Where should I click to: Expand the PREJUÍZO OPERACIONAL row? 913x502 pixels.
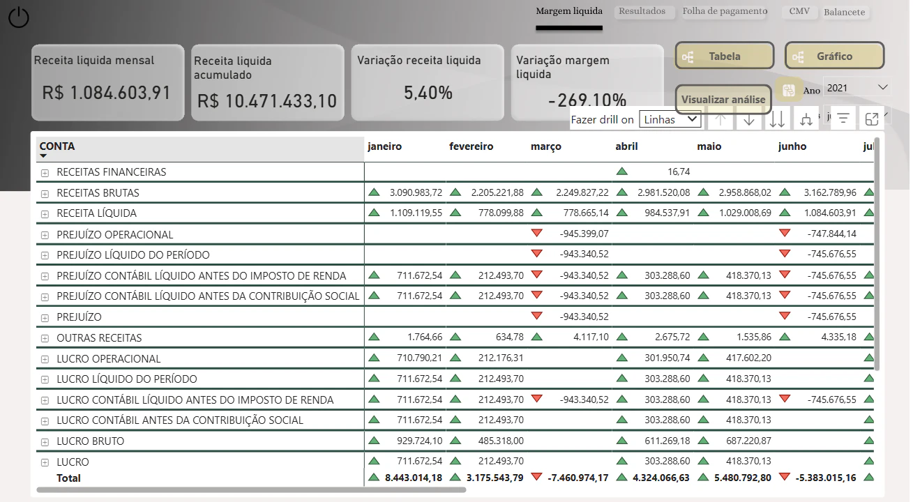tap(45, 235)
